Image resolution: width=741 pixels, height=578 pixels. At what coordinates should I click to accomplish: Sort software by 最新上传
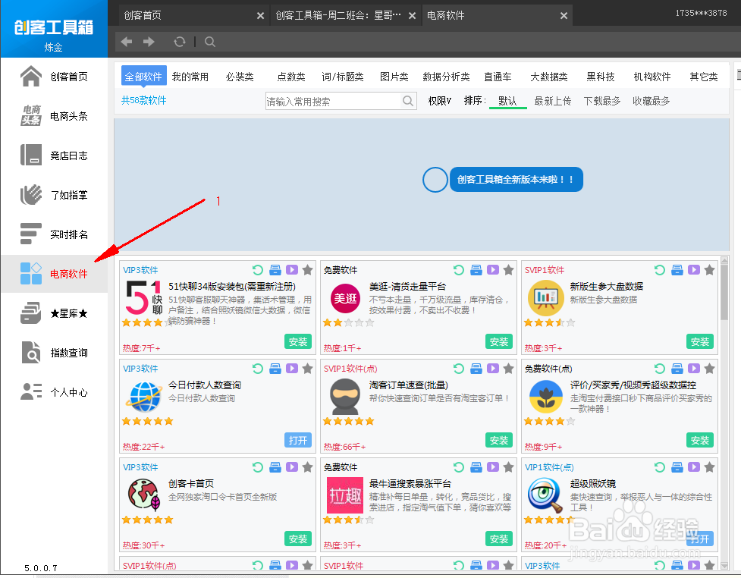[x=552, y=101]
